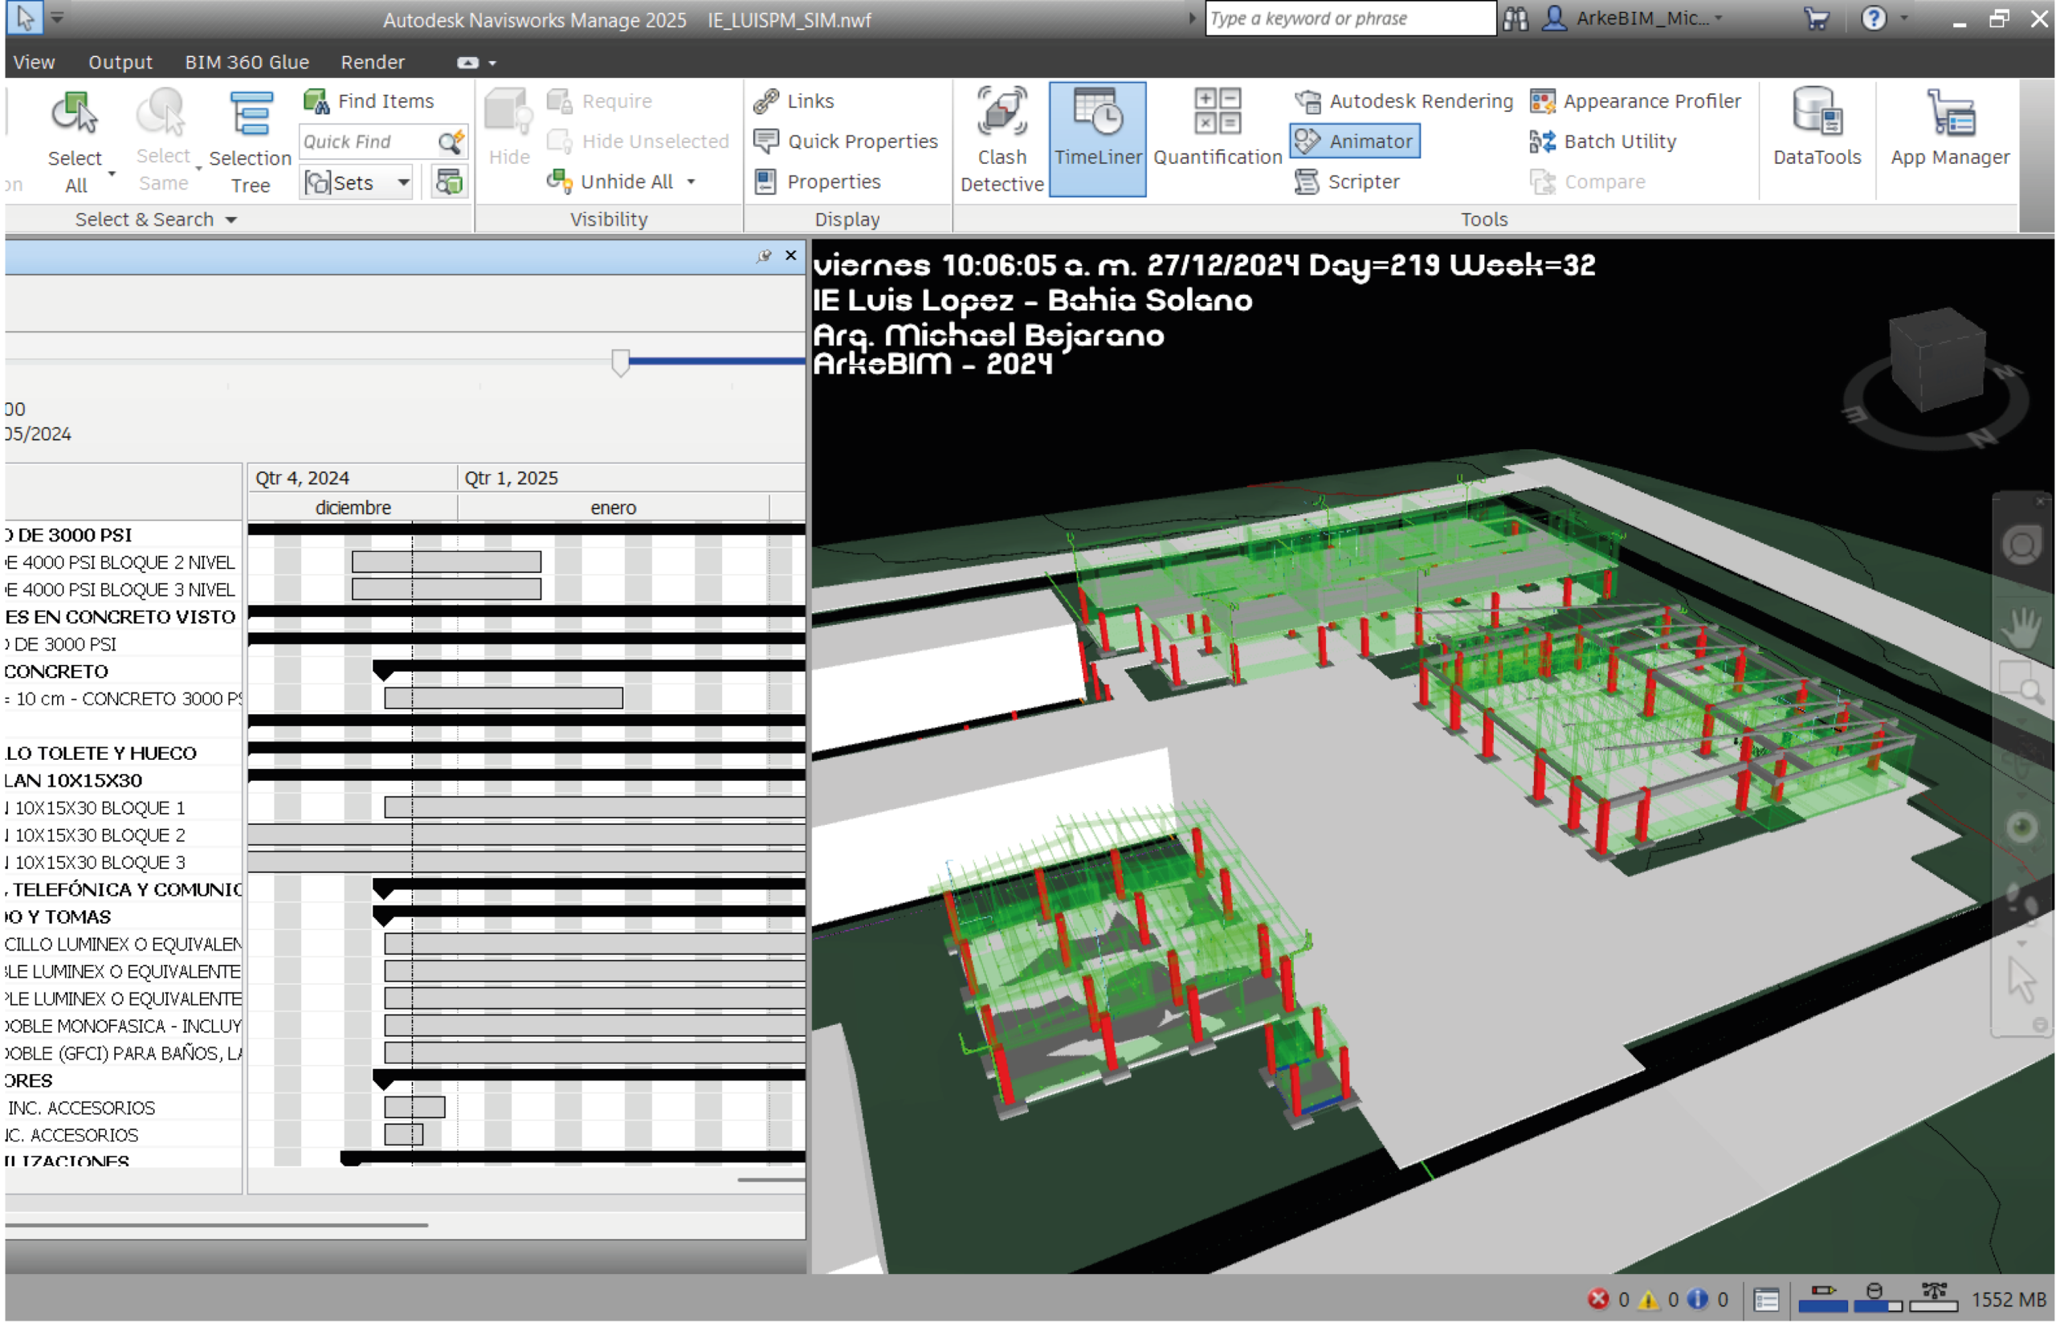The height and width of the screenshot is (1323, 2056).
Task: Select the 'ES EN CONCRETO VISTO' row
Action: pyautogui.click(x=124, y=617)
